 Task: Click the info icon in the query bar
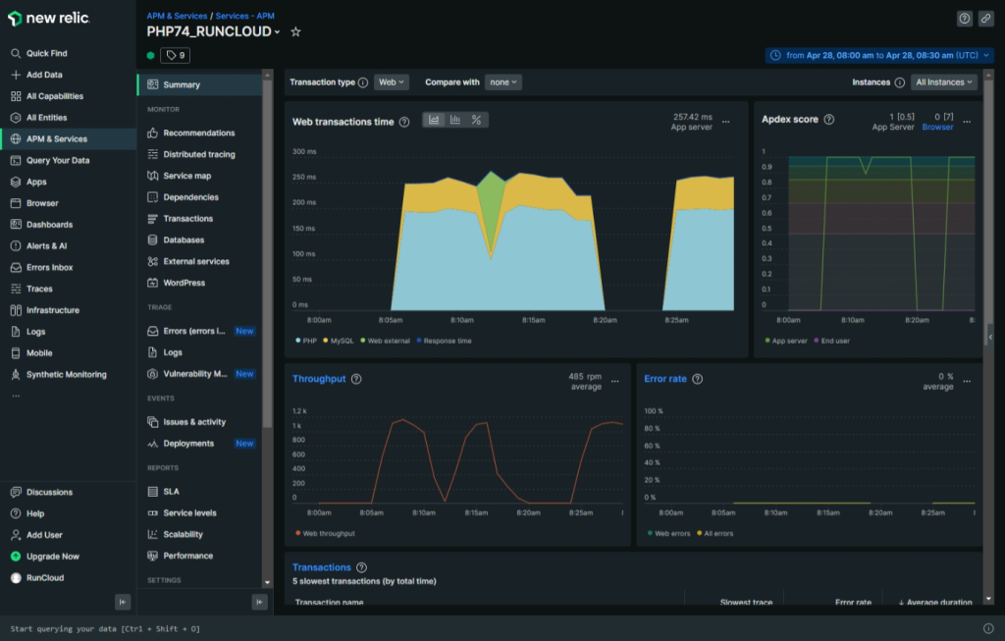click(987, 629)
